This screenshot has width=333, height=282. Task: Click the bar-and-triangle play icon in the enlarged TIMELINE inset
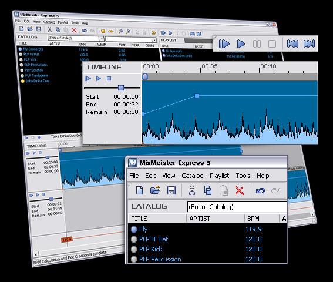pos(88,78)
